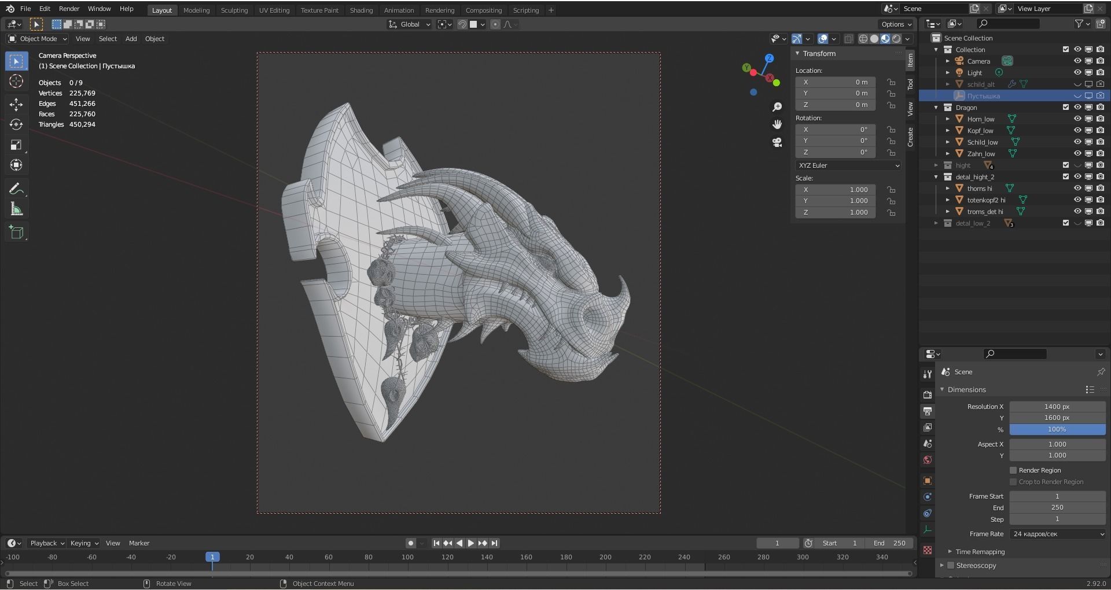Enable the Render Region checkbox
1111x590 pixels.
[x=1013, y=470]
